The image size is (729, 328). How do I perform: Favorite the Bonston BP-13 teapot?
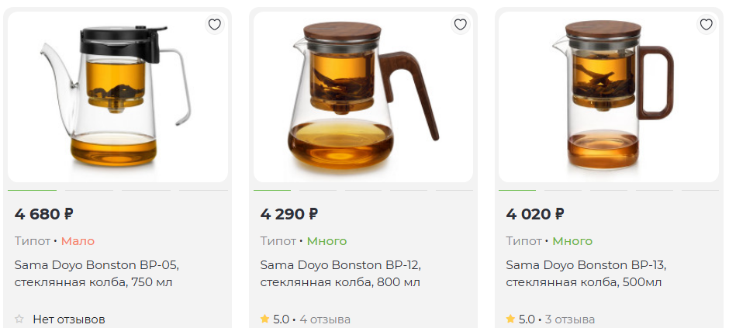[706, 25]
